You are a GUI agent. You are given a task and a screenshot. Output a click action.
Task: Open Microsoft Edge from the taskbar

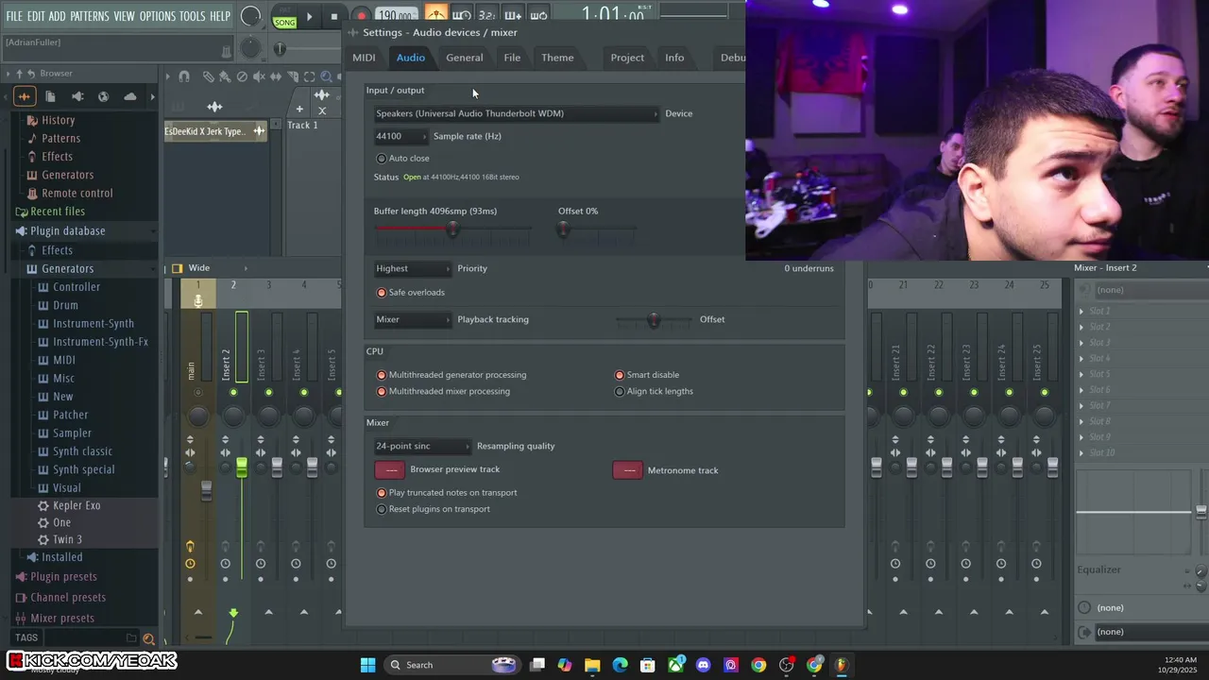[x=620, y=665]
